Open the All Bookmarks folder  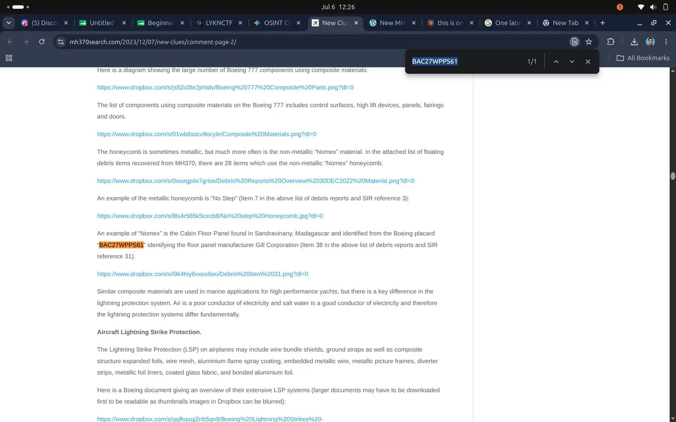pos(643,58)
